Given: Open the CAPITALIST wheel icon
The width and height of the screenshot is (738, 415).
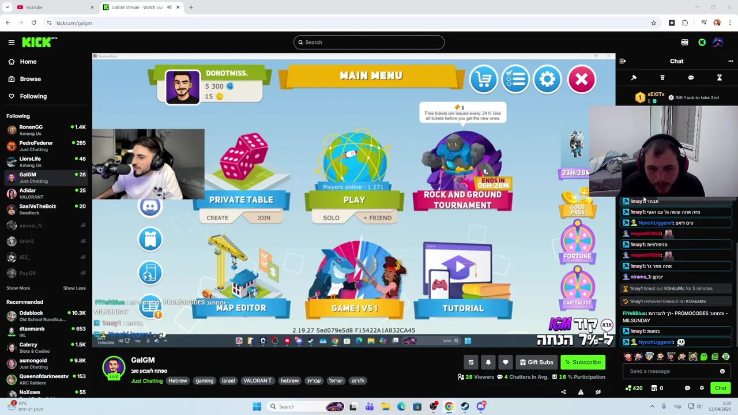Looking at the screenshot, I should (578, 288).
